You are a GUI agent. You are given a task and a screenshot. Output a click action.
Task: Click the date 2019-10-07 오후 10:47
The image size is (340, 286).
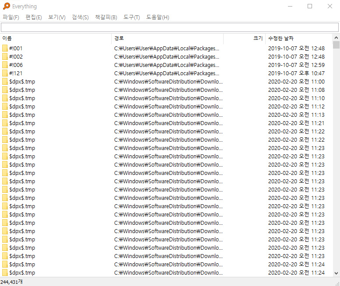(x=296, y=73)
